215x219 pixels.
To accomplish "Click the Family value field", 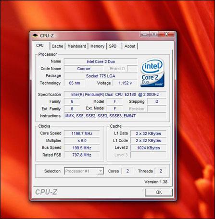I will (x=72, y=101).
